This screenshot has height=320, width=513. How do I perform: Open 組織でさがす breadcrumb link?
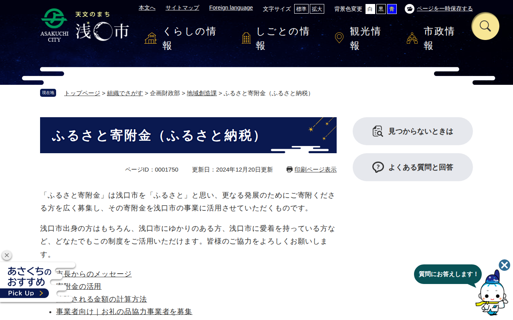click(x=125, y=93)
